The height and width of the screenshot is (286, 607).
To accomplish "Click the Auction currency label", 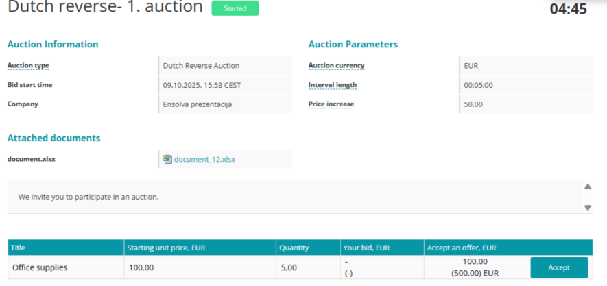I will [x=336, y=66].
